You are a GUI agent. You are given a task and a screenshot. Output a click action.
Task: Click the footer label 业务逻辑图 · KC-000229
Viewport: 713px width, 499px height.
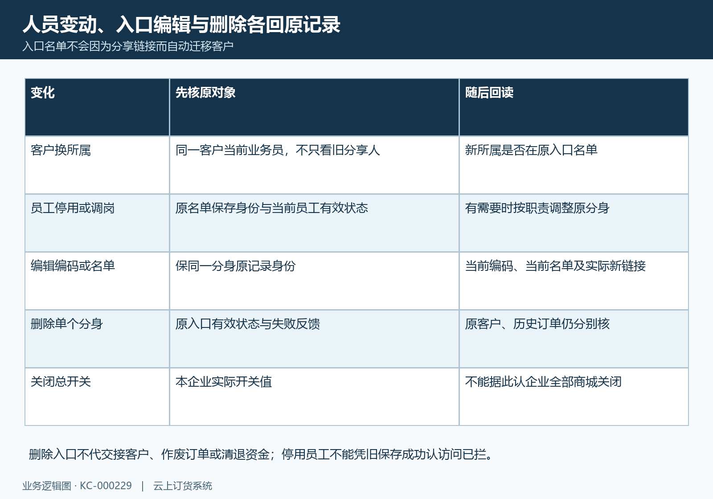77,486
